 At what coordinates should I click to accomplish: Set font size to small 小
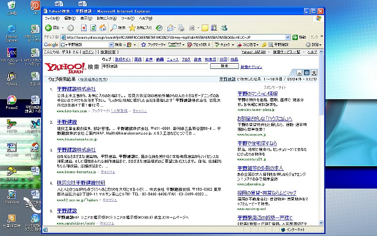tap(299, 73)
